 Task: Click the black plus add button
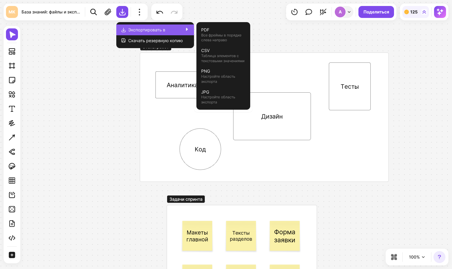coord(12,255)
